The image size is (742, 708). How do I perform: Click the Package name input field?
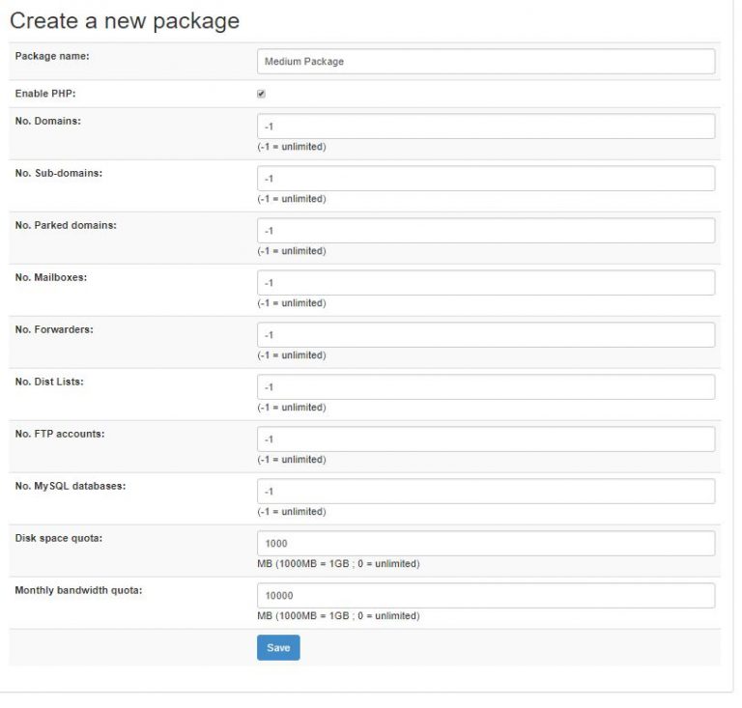pos(486,61)
